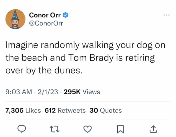Image resolution: width=176 pixels, height=137 pixels.
Task: Click the 2/1/23 date
Action: click(x=45, y=92)
